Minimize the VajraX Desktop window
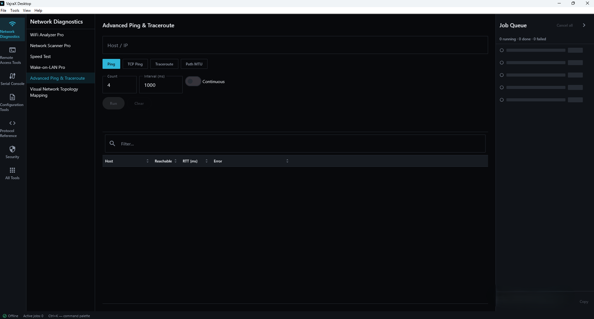Image resolution: width=594 pixels, height=319 pixels. [x=559, y=3]
